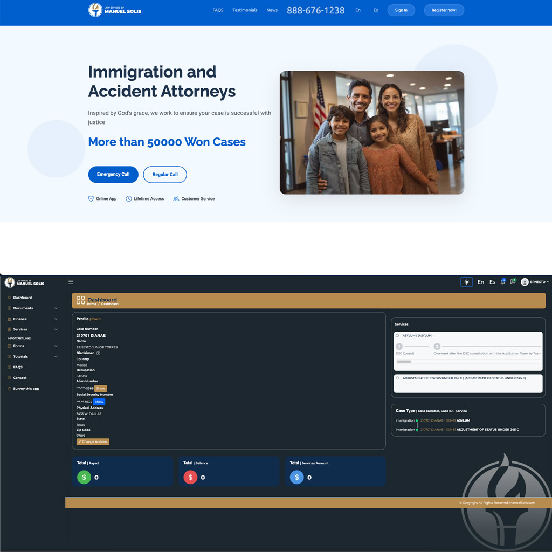Image resolution: width=552 pixels, height=552 pixels.
Task: Open the messages icon with green badge
Action: click(512, 281)
